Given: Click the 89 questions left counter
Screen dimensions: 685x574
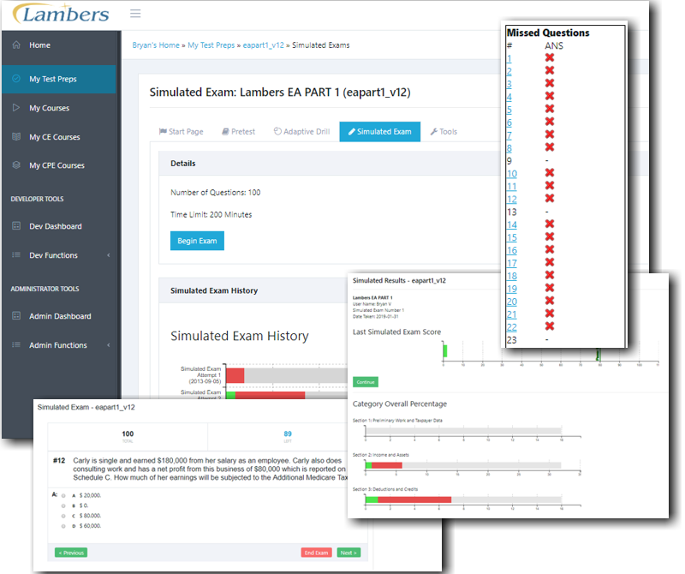Looking at the screenshot, I should click(x=288, y=436).
